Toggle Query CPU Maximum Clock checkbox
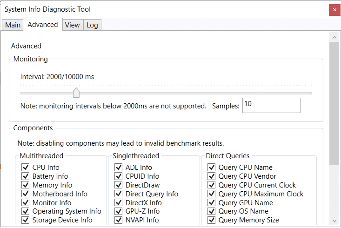The image size is (341, 228). pyautogui.click(x=211, y=194)
